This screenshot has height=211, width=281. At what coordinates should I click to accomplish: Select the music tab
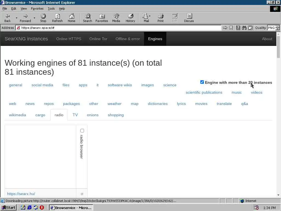[x=237, y=92]
